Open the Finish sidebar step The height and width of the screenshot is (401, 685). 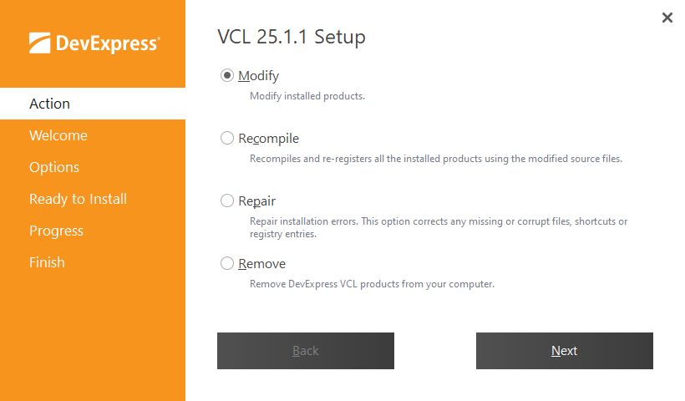coord(47,262)
